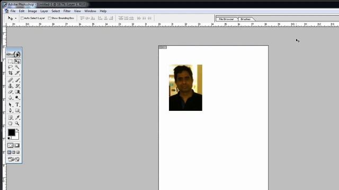Image resolution: width=339 pixels, height=190 pixels.
Task: Click the foreground black color swatch
Action: coord(11,132)
